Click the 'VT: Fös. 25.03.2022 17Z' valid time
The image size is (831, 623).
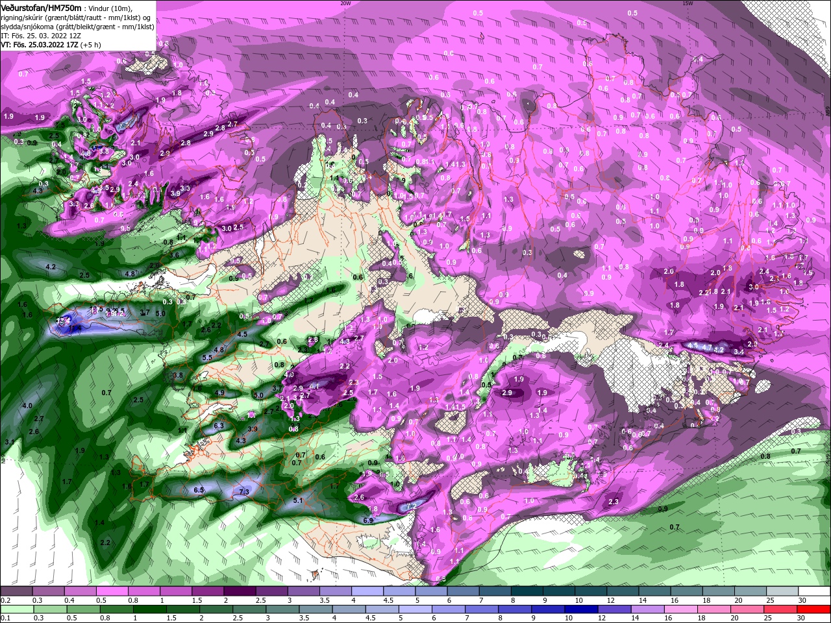39,45
